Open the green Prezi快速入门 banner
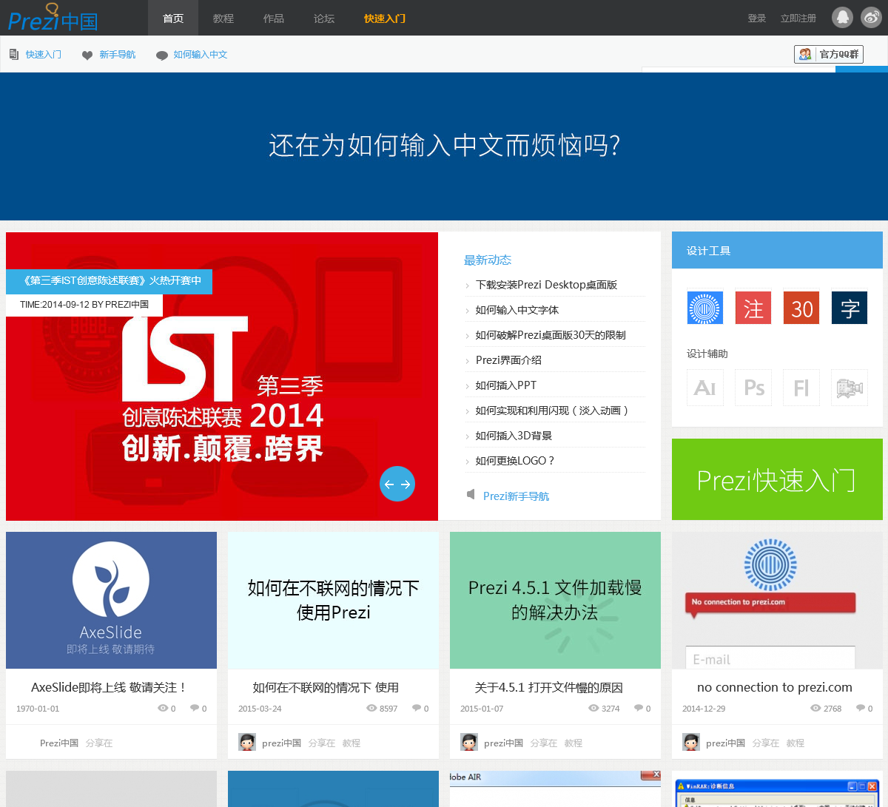Screen dimensions: 888x807 click(x=777, y=479)
